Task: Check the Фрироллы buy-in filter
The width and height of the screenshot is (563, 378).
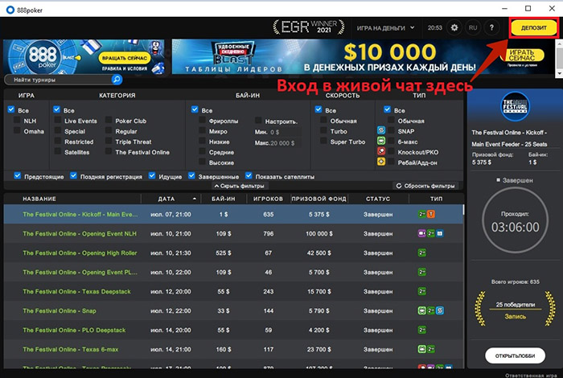Action: coord(202,120)
